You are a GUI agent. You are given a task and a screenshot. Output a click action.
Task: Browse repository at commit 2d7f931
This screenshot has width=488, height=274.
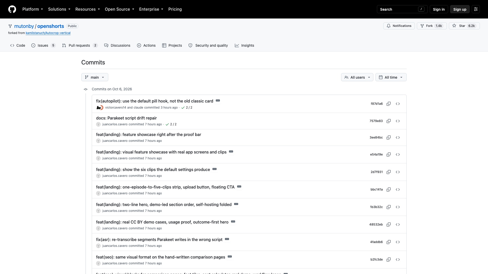point(398,172)
